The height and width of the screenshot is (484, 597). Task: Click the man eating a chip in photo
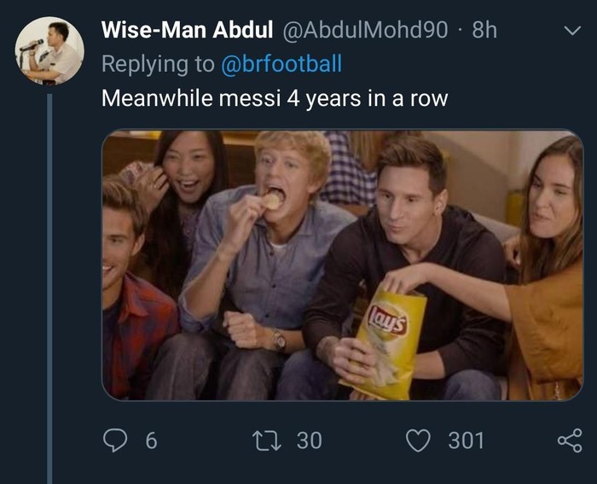pos(271,248)
